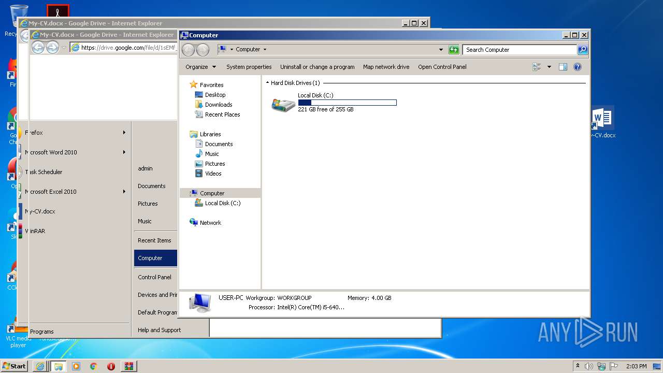Viewport: 663px width, 373px height.
Task: Expand the Microsoft Word 2010 jump list arrow
Action: [x=124, y=152]
